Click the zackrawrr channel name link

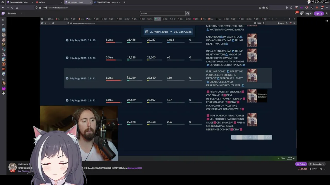click(23, 164)
